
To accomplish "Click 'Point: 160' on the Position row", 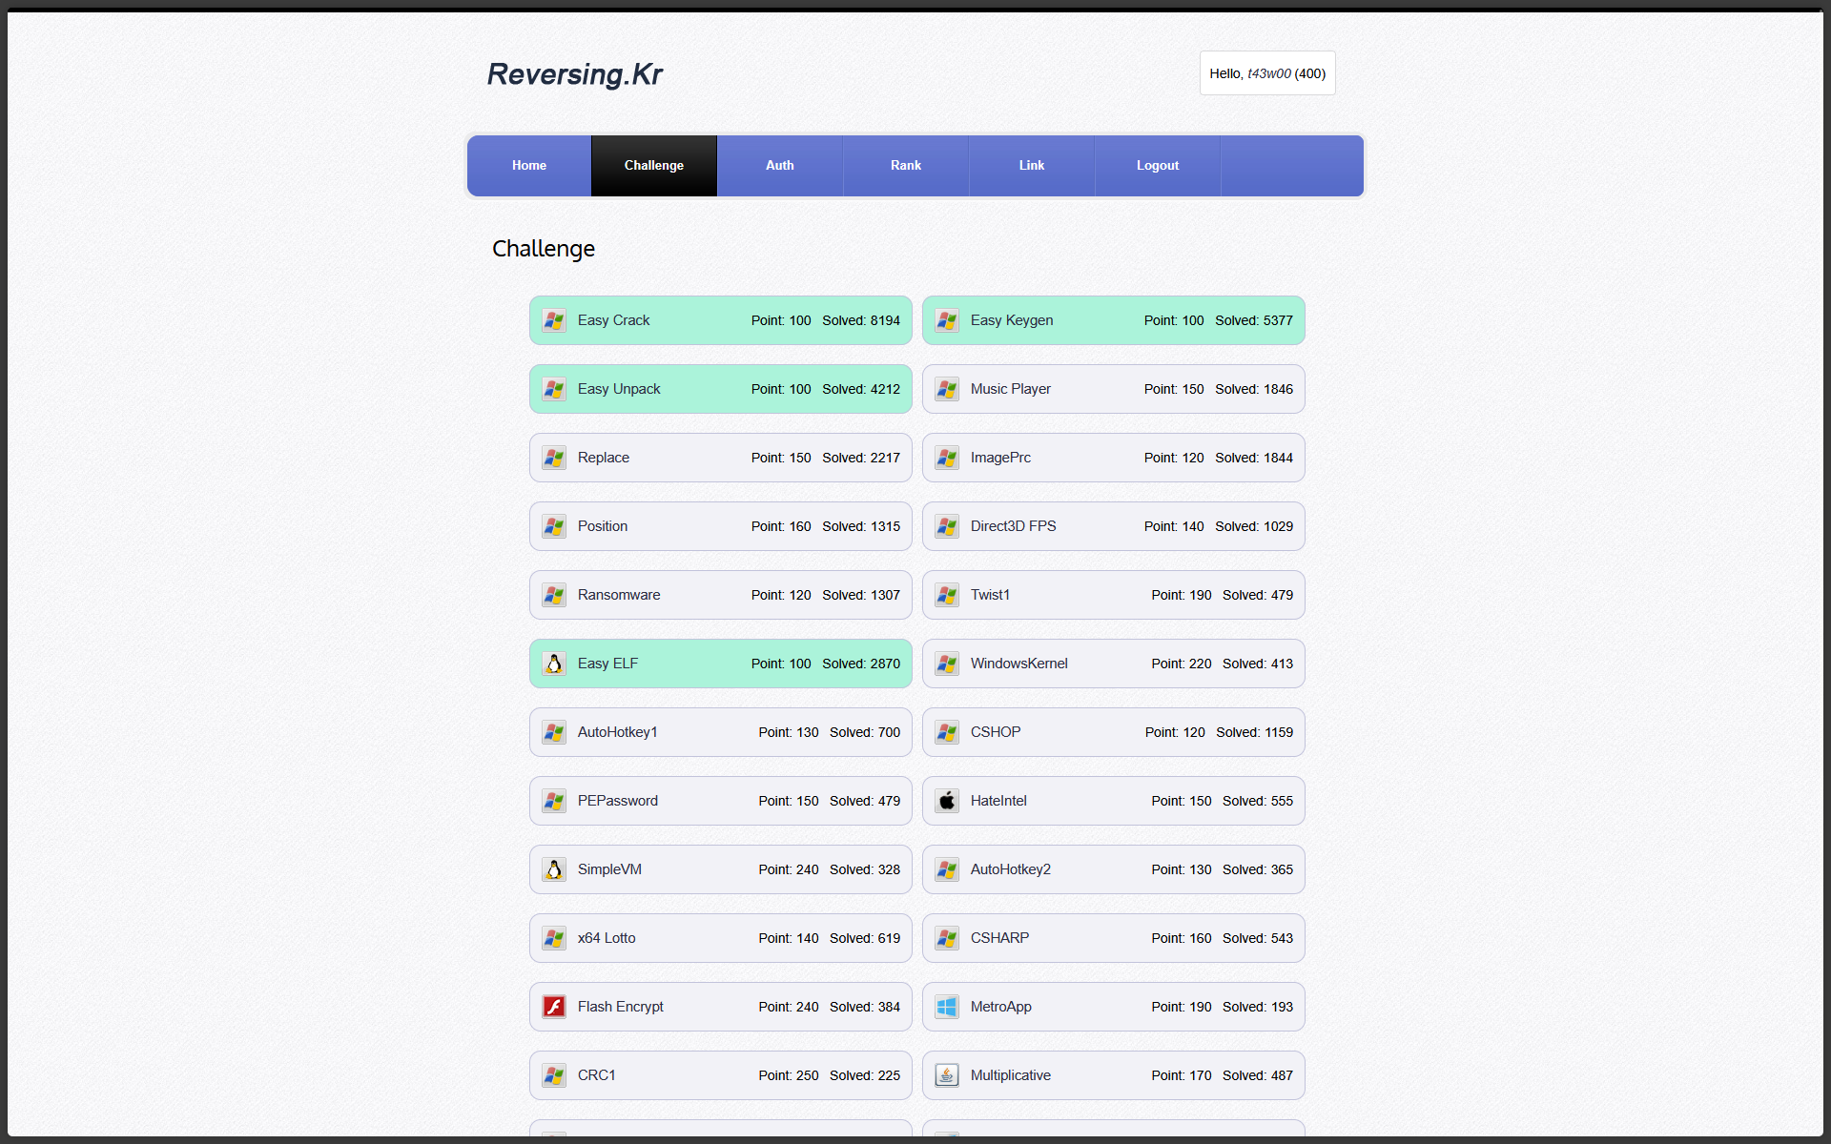I will tap(781, 526).
